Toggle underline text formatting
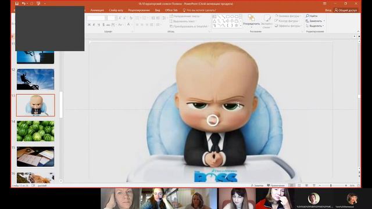This screenshot has height=209, width=372. (x=99, y=24)
